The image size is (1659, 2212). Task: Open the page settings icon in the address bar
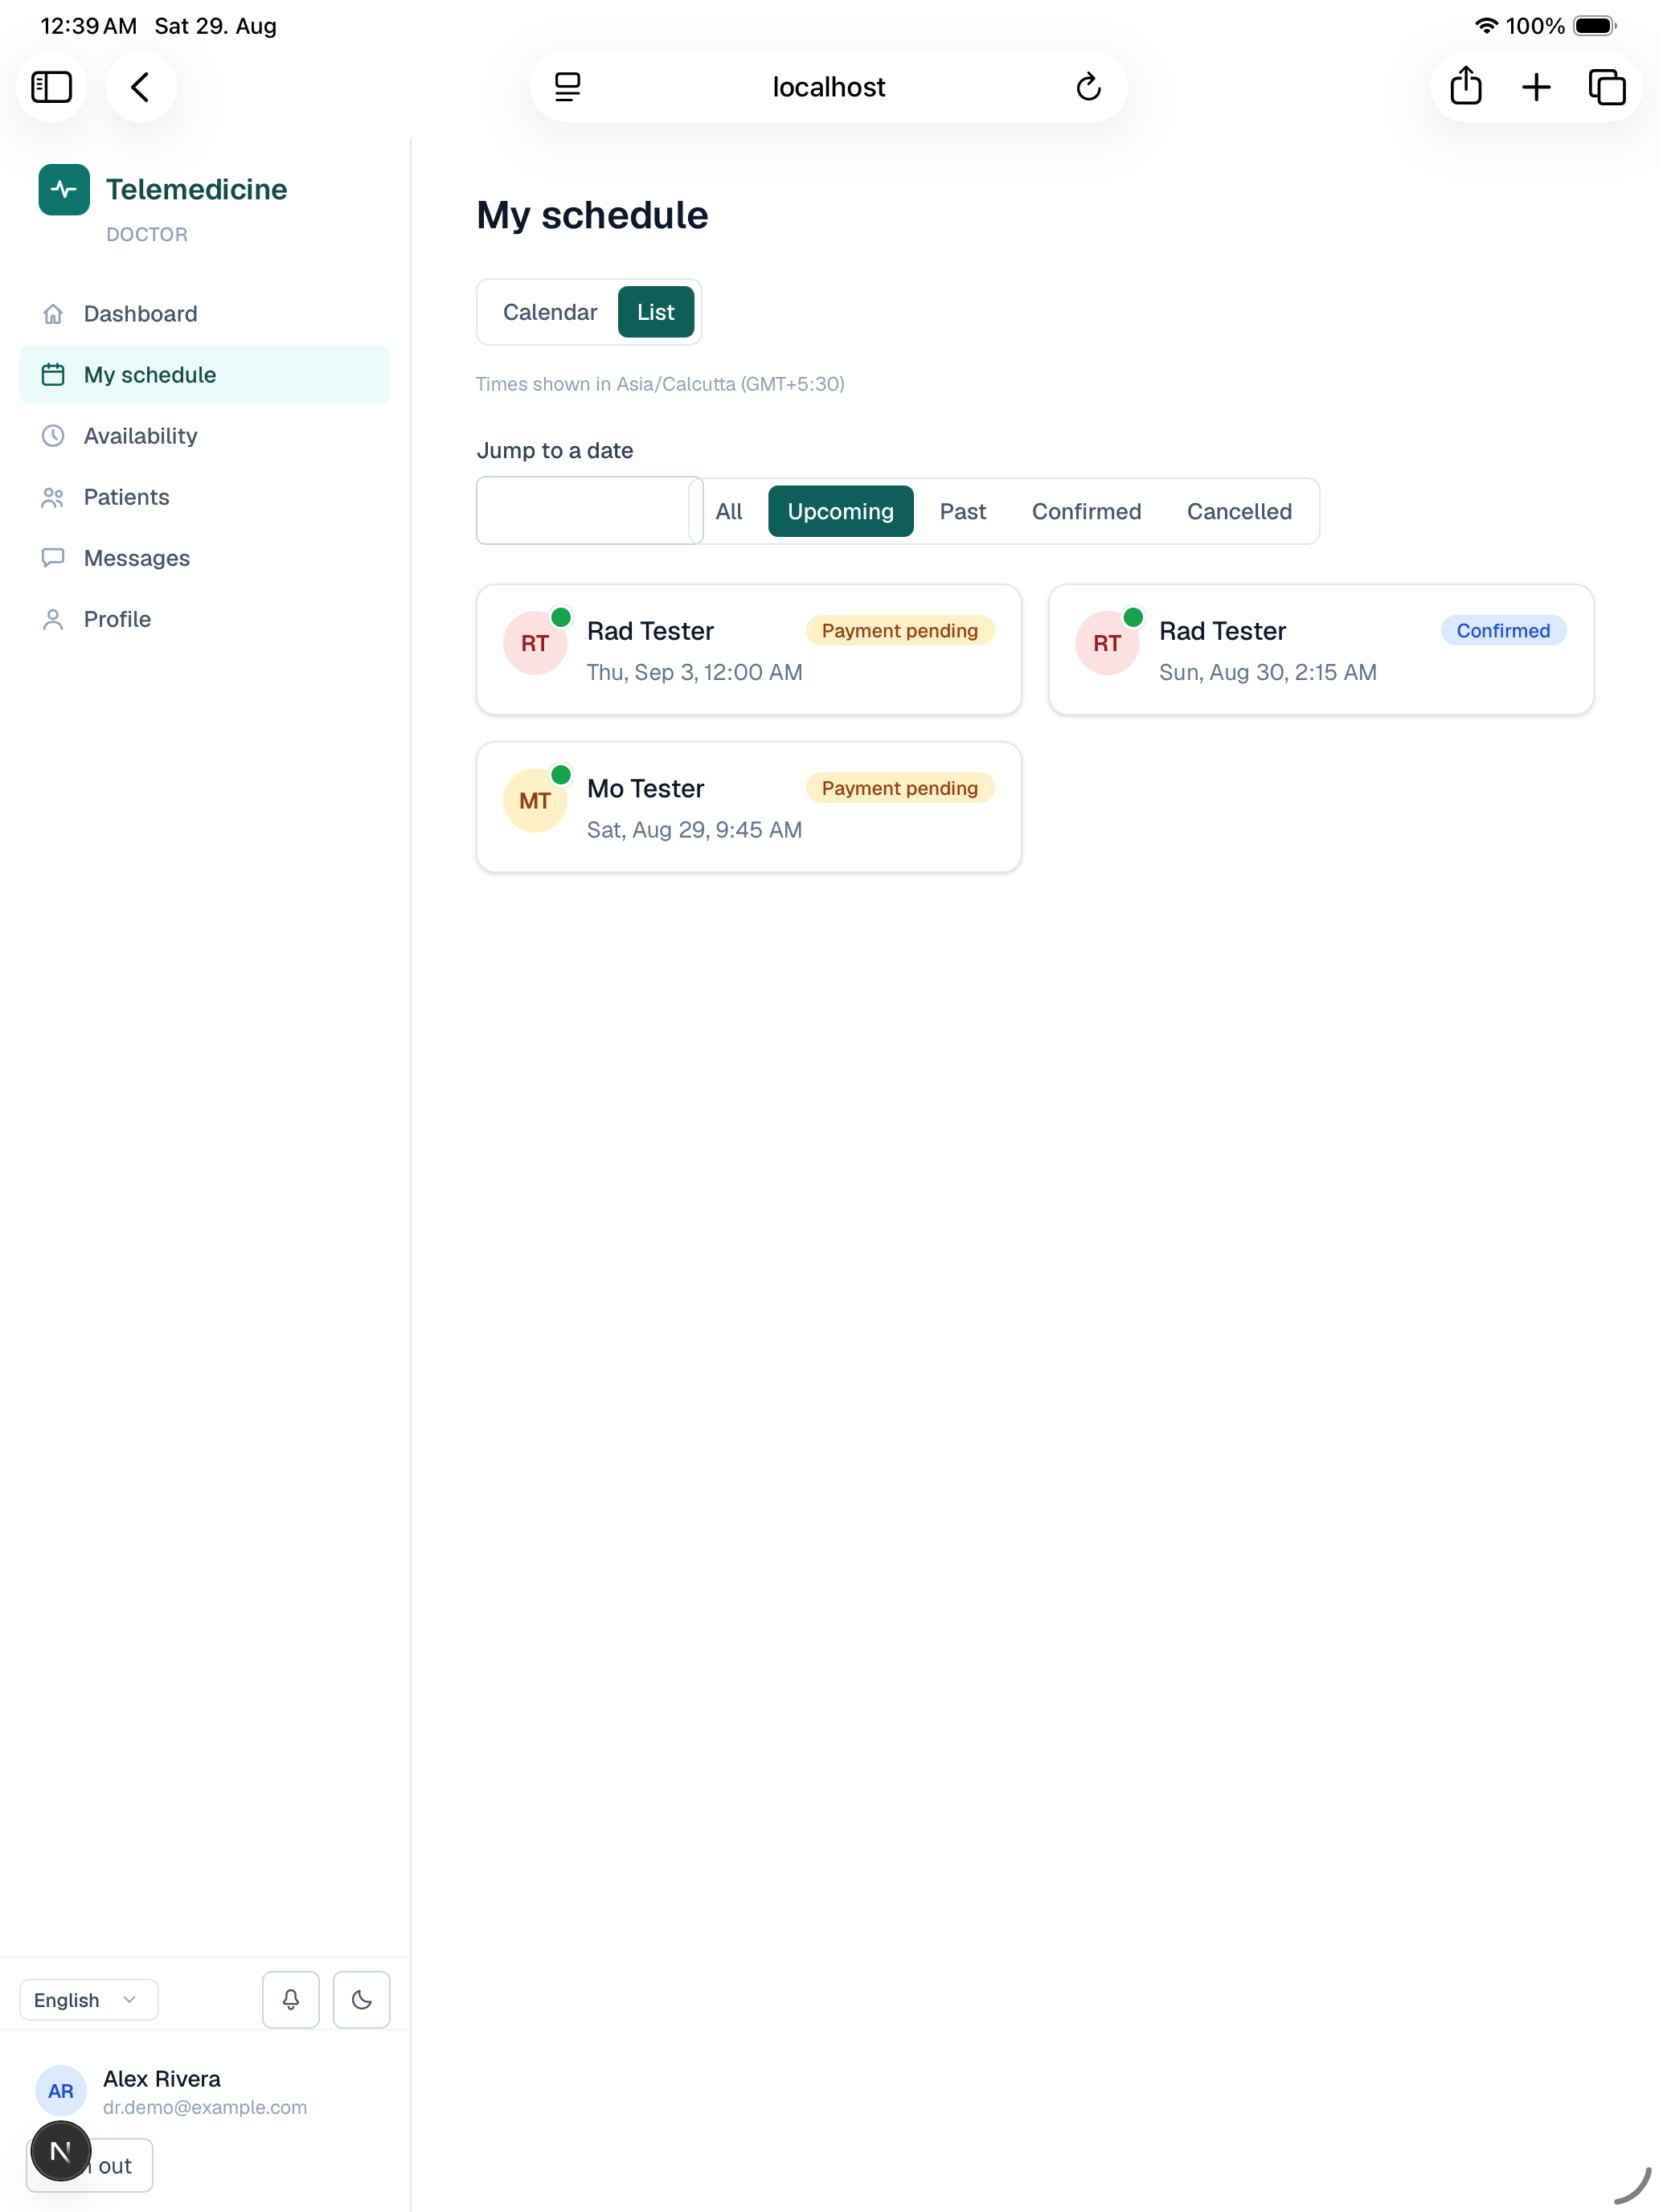point(567,87)
